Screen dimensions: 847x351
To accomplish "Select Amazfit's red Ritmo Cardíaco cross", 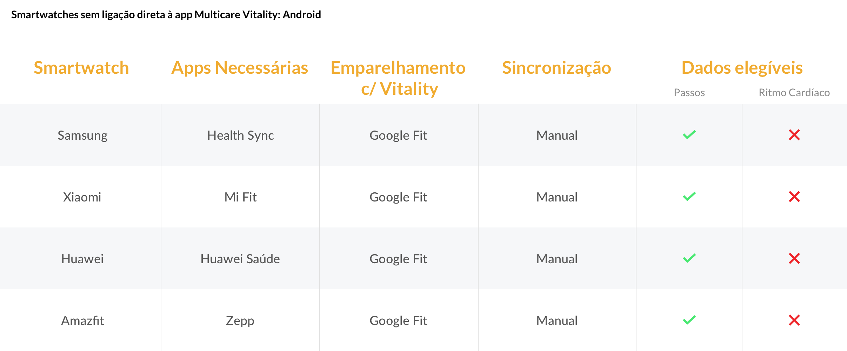I will pyautogui.click(x=794, y=320).
